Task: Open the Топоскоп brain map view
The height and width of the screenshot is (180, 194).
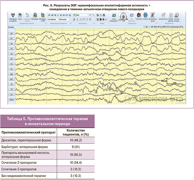Action: tap(139, 16)
